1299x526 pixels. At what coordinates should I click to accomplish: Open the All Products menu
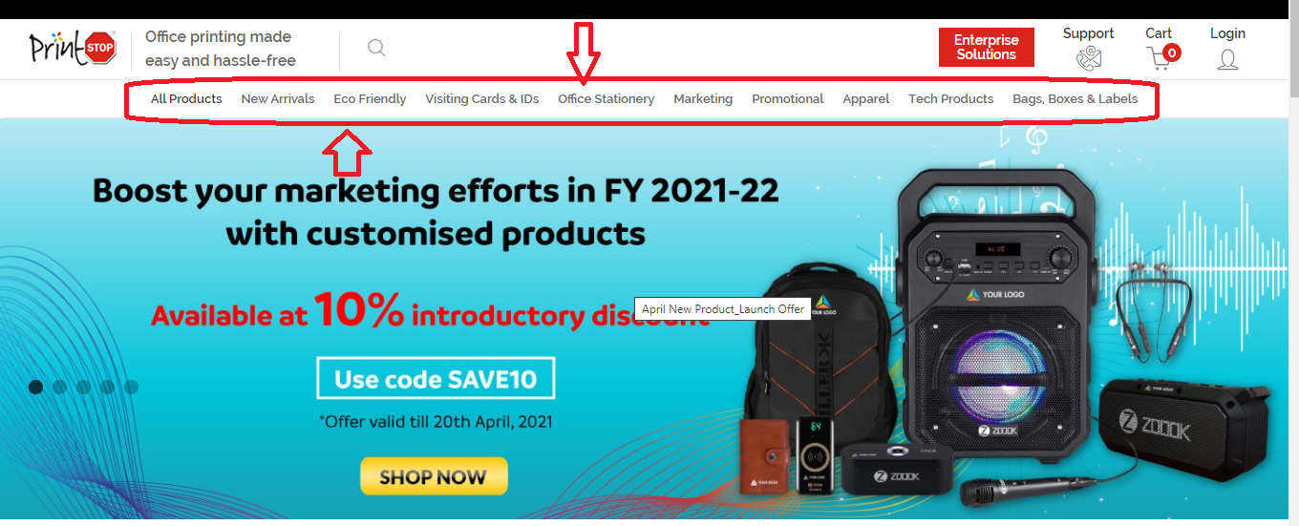tap(186, 98)
